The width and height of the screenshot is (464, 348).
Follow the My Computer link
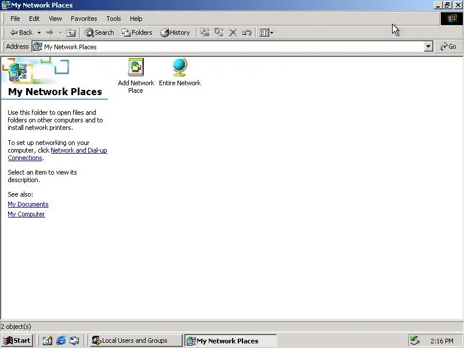(26, 214)
